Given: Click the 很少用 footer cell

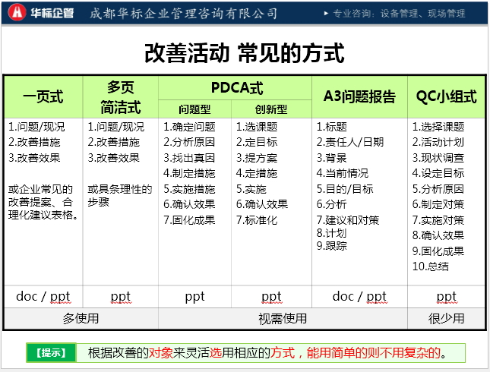Looking at the screenshot, I should point(446,318).
